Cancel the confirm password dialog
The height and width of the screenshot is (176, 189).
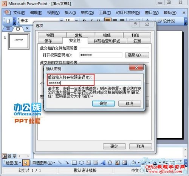tap(130, 104)
